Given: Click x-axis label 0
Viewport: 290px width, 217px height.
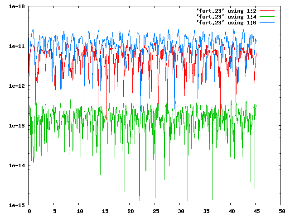Looking at the screenshot, I should click(29, 211).
